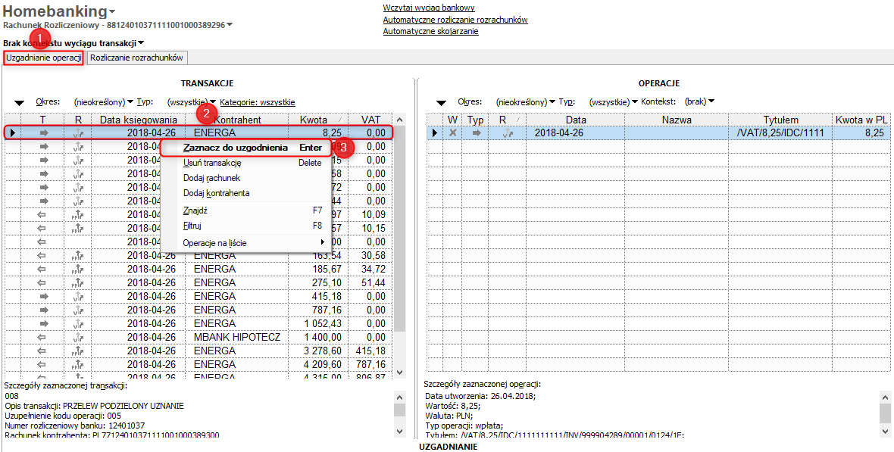Click the left arrow icon in the 3 278,60 row
Viewport: 894px width, 452px height.
pyautogui.click(x=42, y=351)
